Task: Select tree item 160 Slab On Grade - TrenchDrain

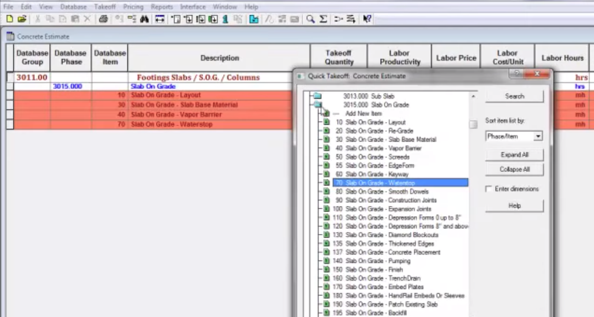Action: 376,278
